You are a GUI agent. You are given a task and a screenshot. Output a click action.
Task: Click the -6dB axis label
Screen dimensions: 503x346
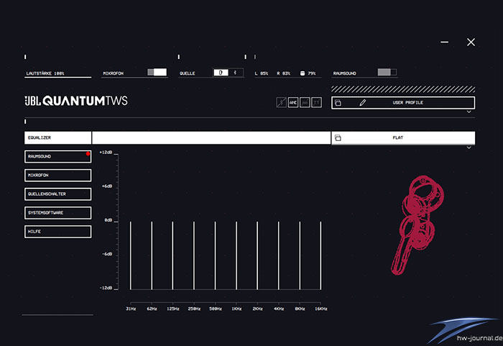coord(107,254)
